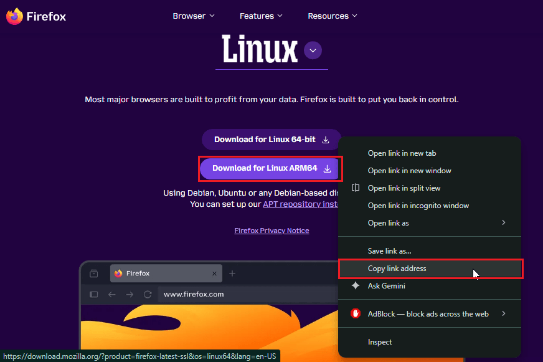
Task: Click the mockup tab's close X icon
Action: tap(214, 274)
